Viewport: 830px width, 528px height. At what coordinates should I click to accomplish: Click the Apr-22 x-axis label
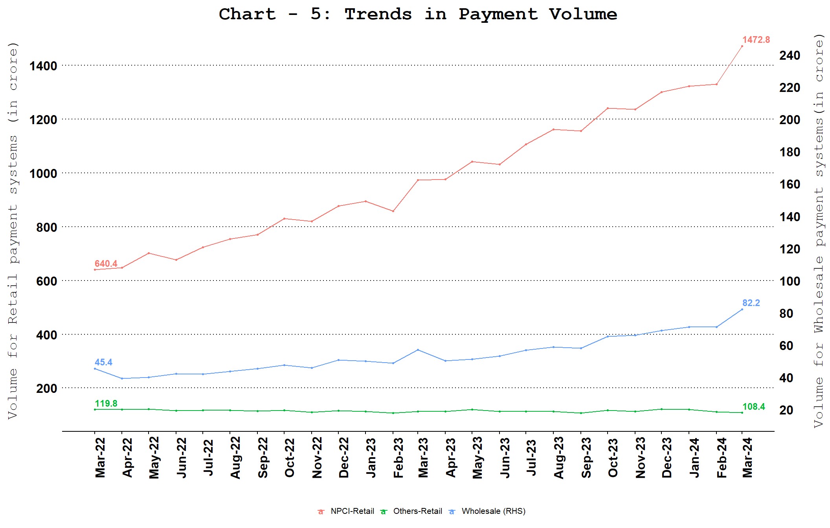pyautogui.click(x=127, y=458)
